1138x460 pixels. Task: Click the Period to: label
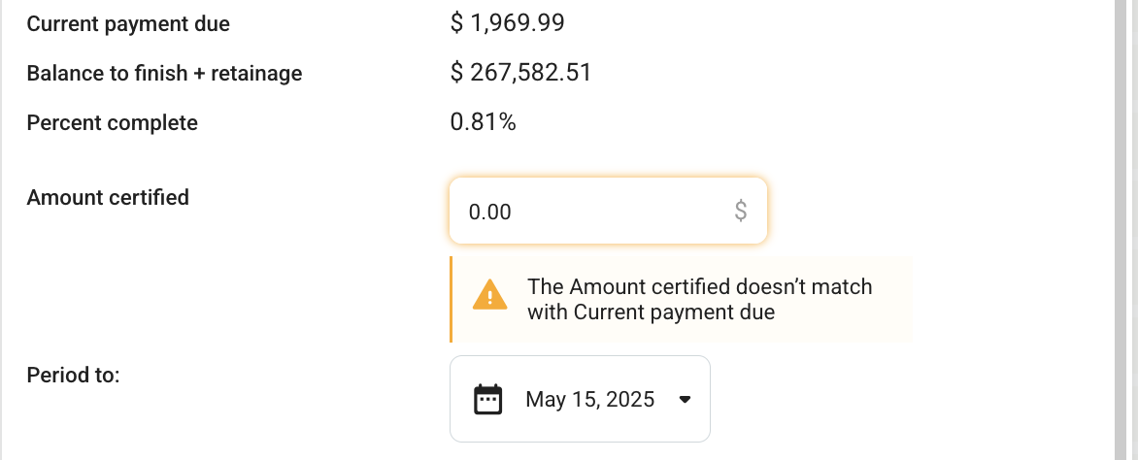pos(73,376)
